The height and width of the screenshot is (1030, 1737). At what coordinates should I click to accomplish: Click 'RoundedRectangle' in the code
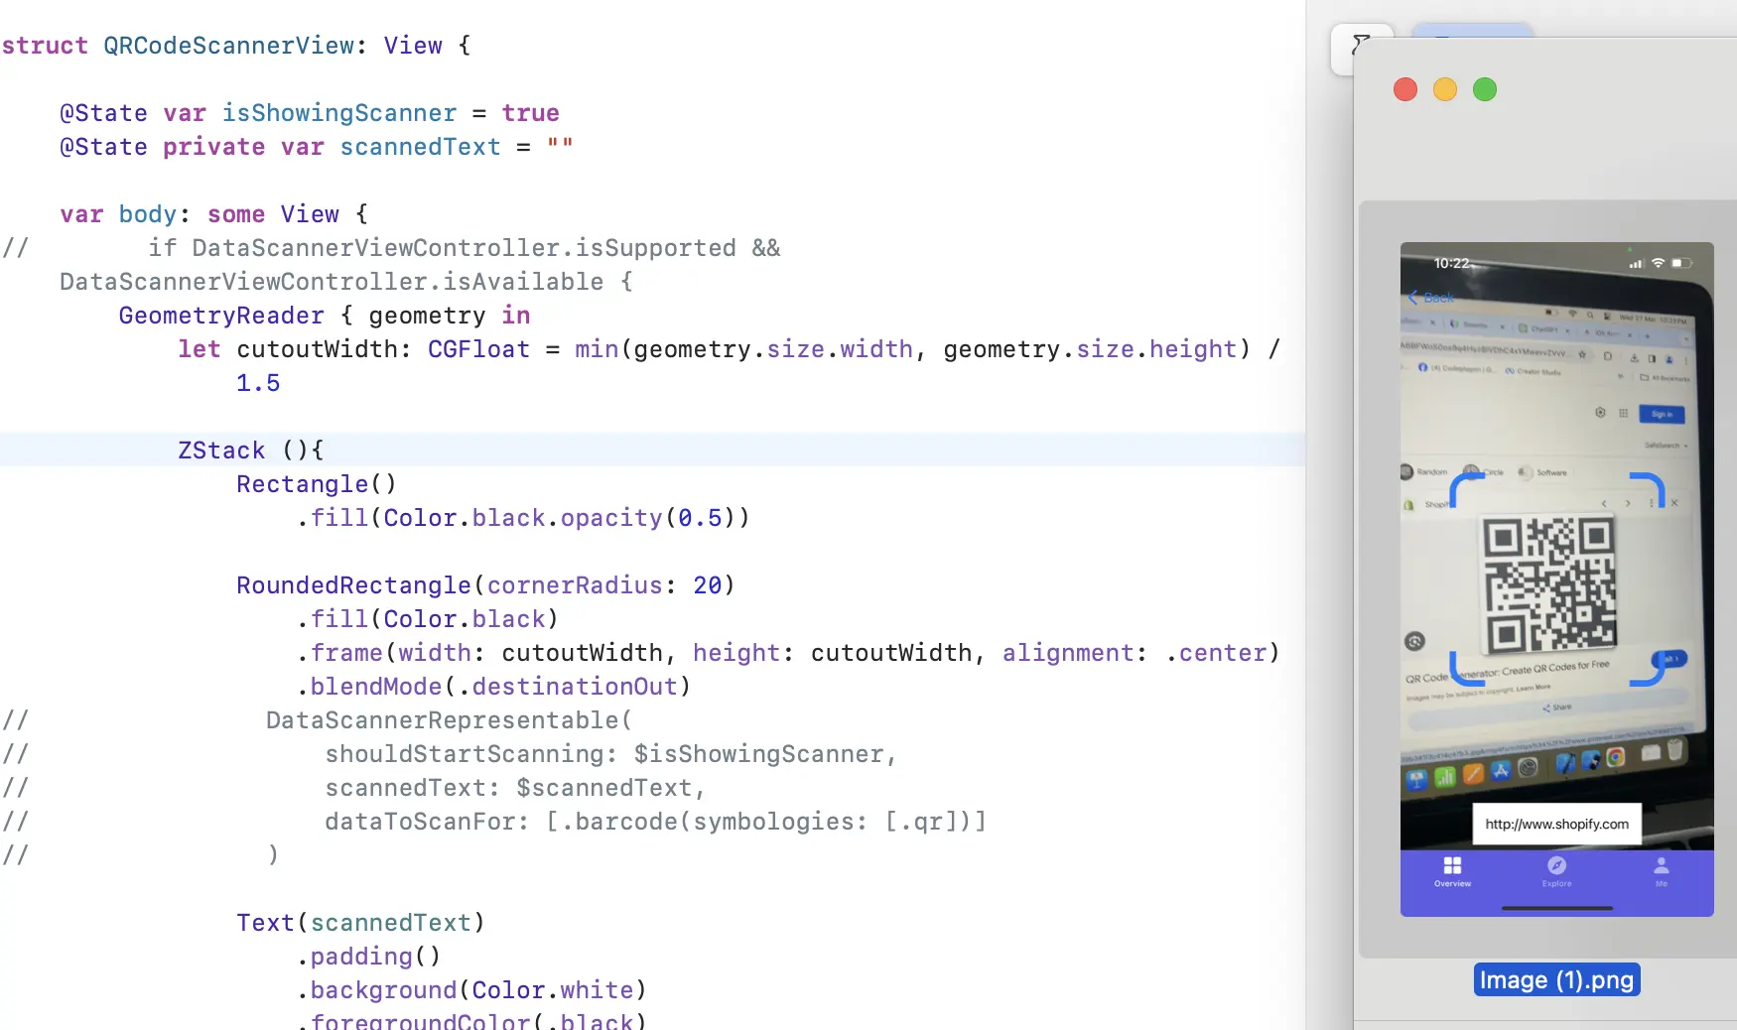353,585
